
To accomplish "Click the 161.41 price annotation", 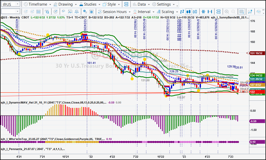I will (91, 63).
